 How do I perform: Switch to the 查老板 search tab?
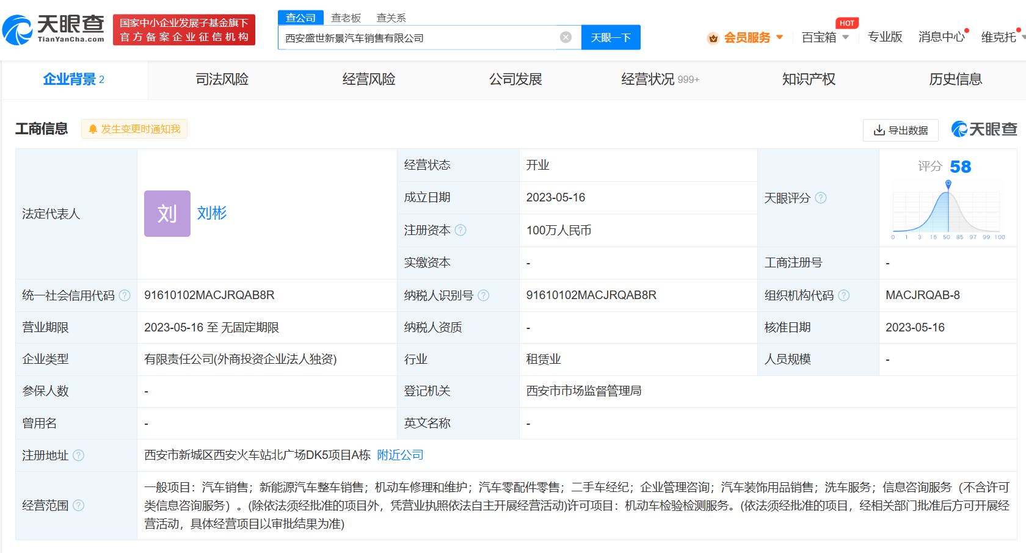coord(346,18)
